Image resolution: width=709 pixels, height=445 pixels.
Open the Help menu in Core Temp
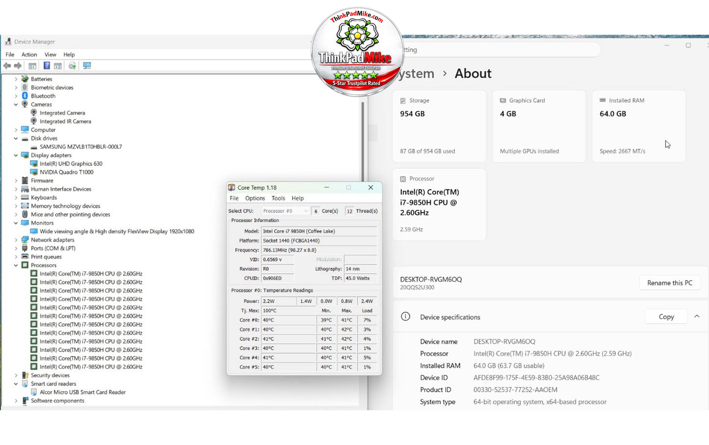pyautogui.click(x=297, y=198)
